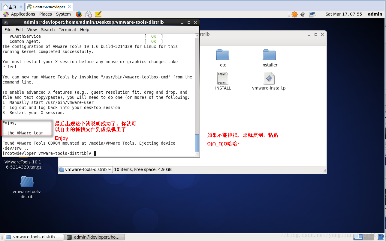Screen dimensions: 386x241
Task: Click the terminal scroll up arrow
Action: point(197,35)
